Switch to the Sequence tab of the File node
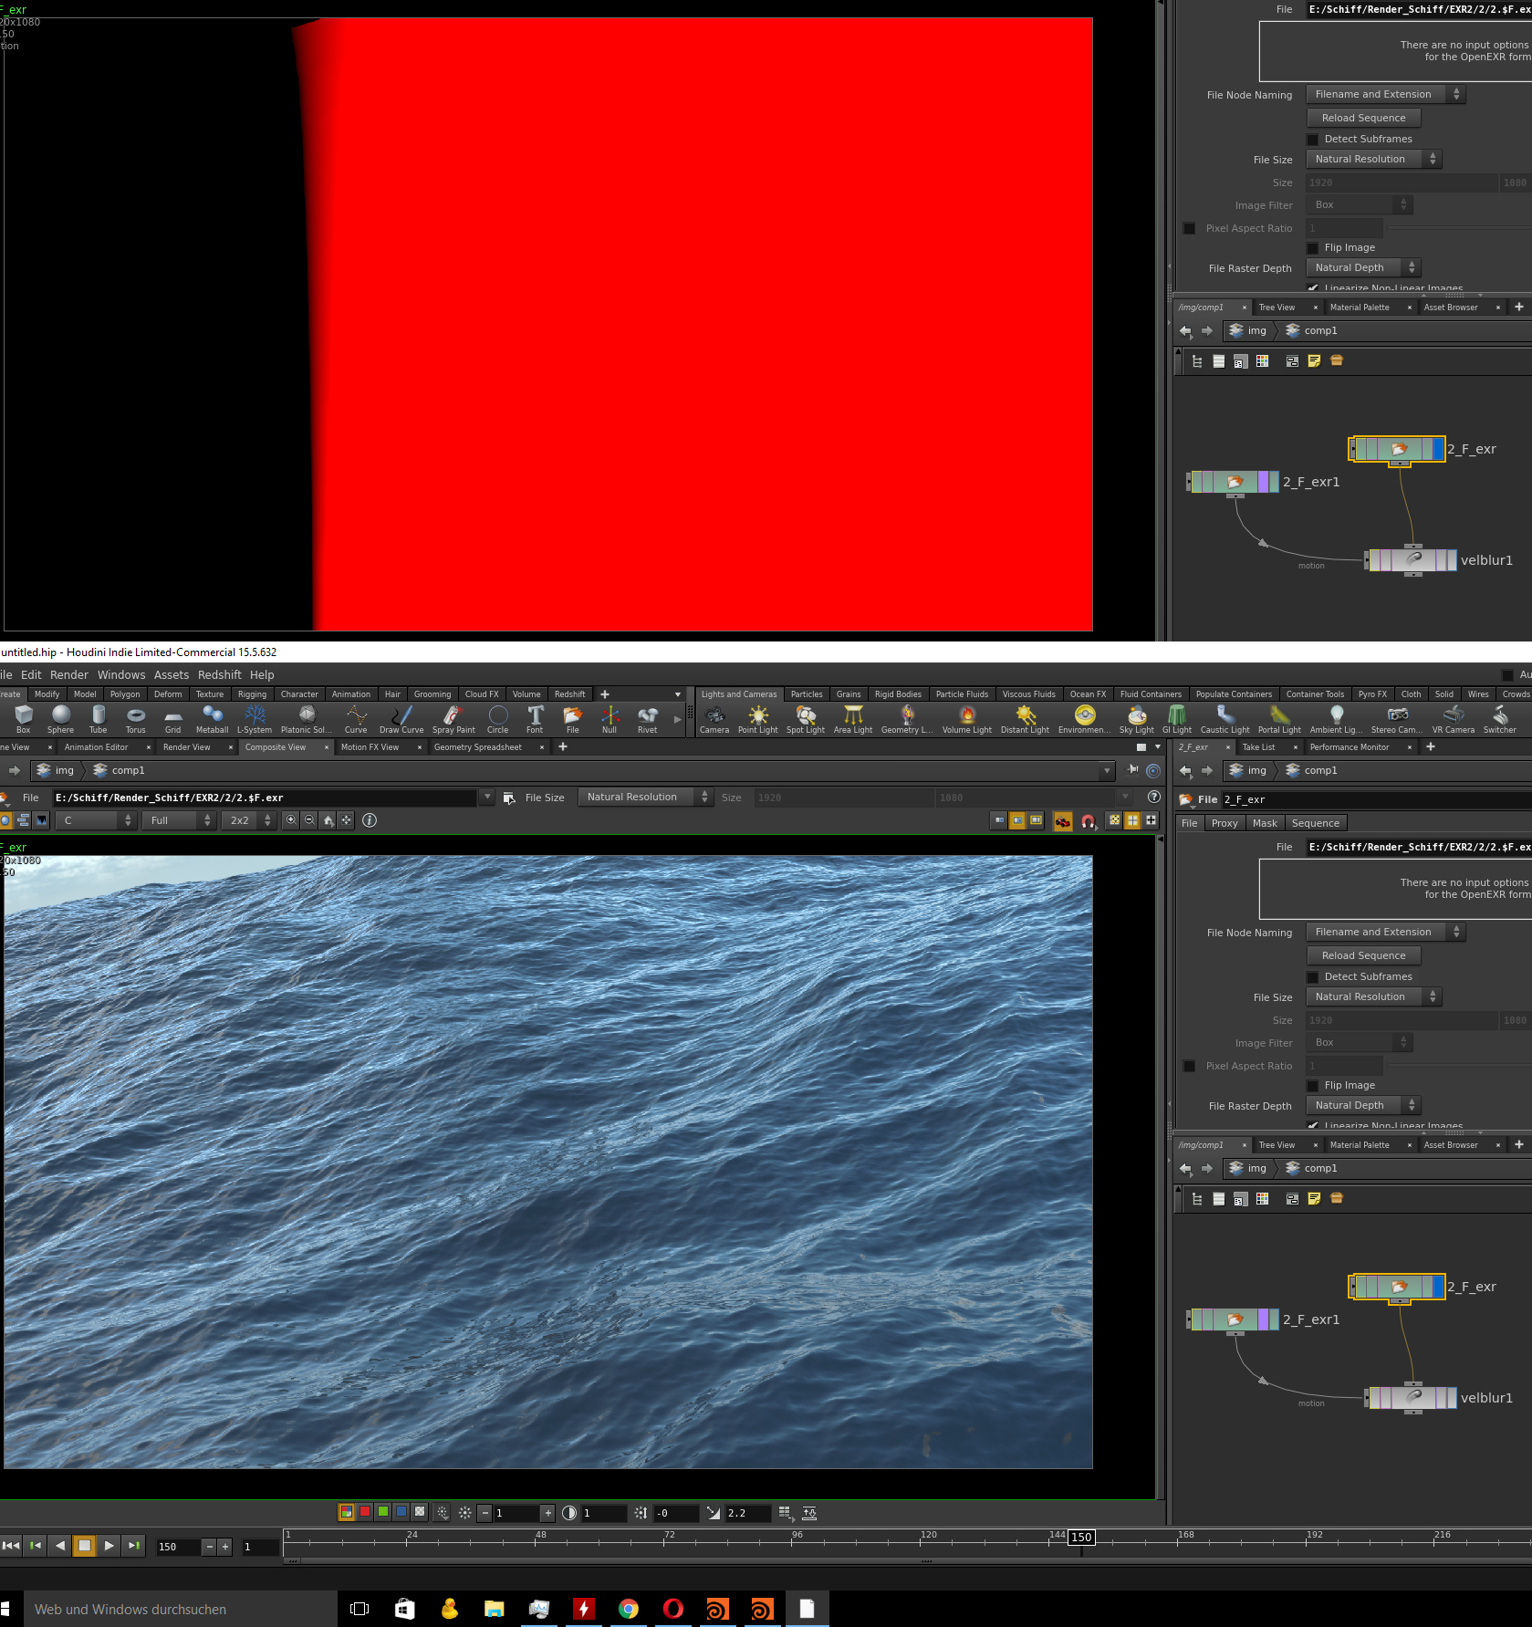Screen dimensions: 1532x1627 click(1315, 822)
